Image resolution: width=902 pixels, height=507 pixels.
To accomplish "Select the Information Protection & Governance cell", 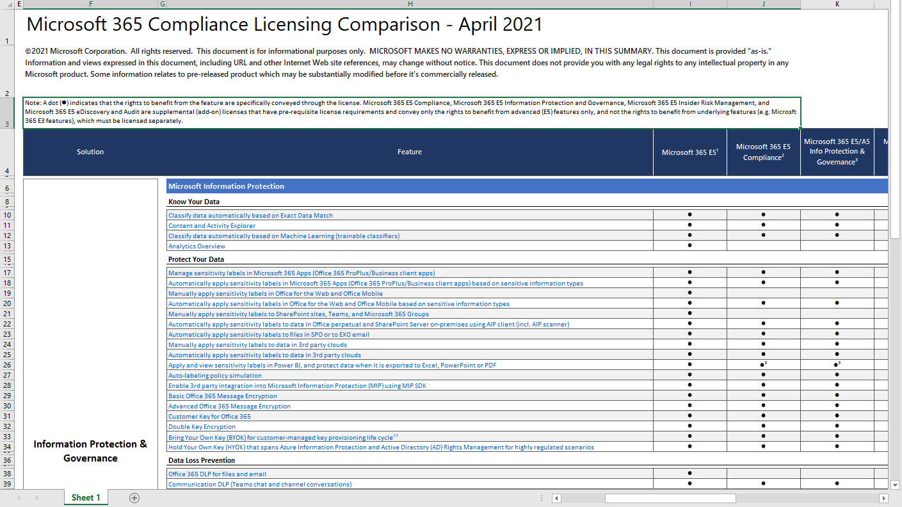I will pyautogui.click(x=90, y=451).
